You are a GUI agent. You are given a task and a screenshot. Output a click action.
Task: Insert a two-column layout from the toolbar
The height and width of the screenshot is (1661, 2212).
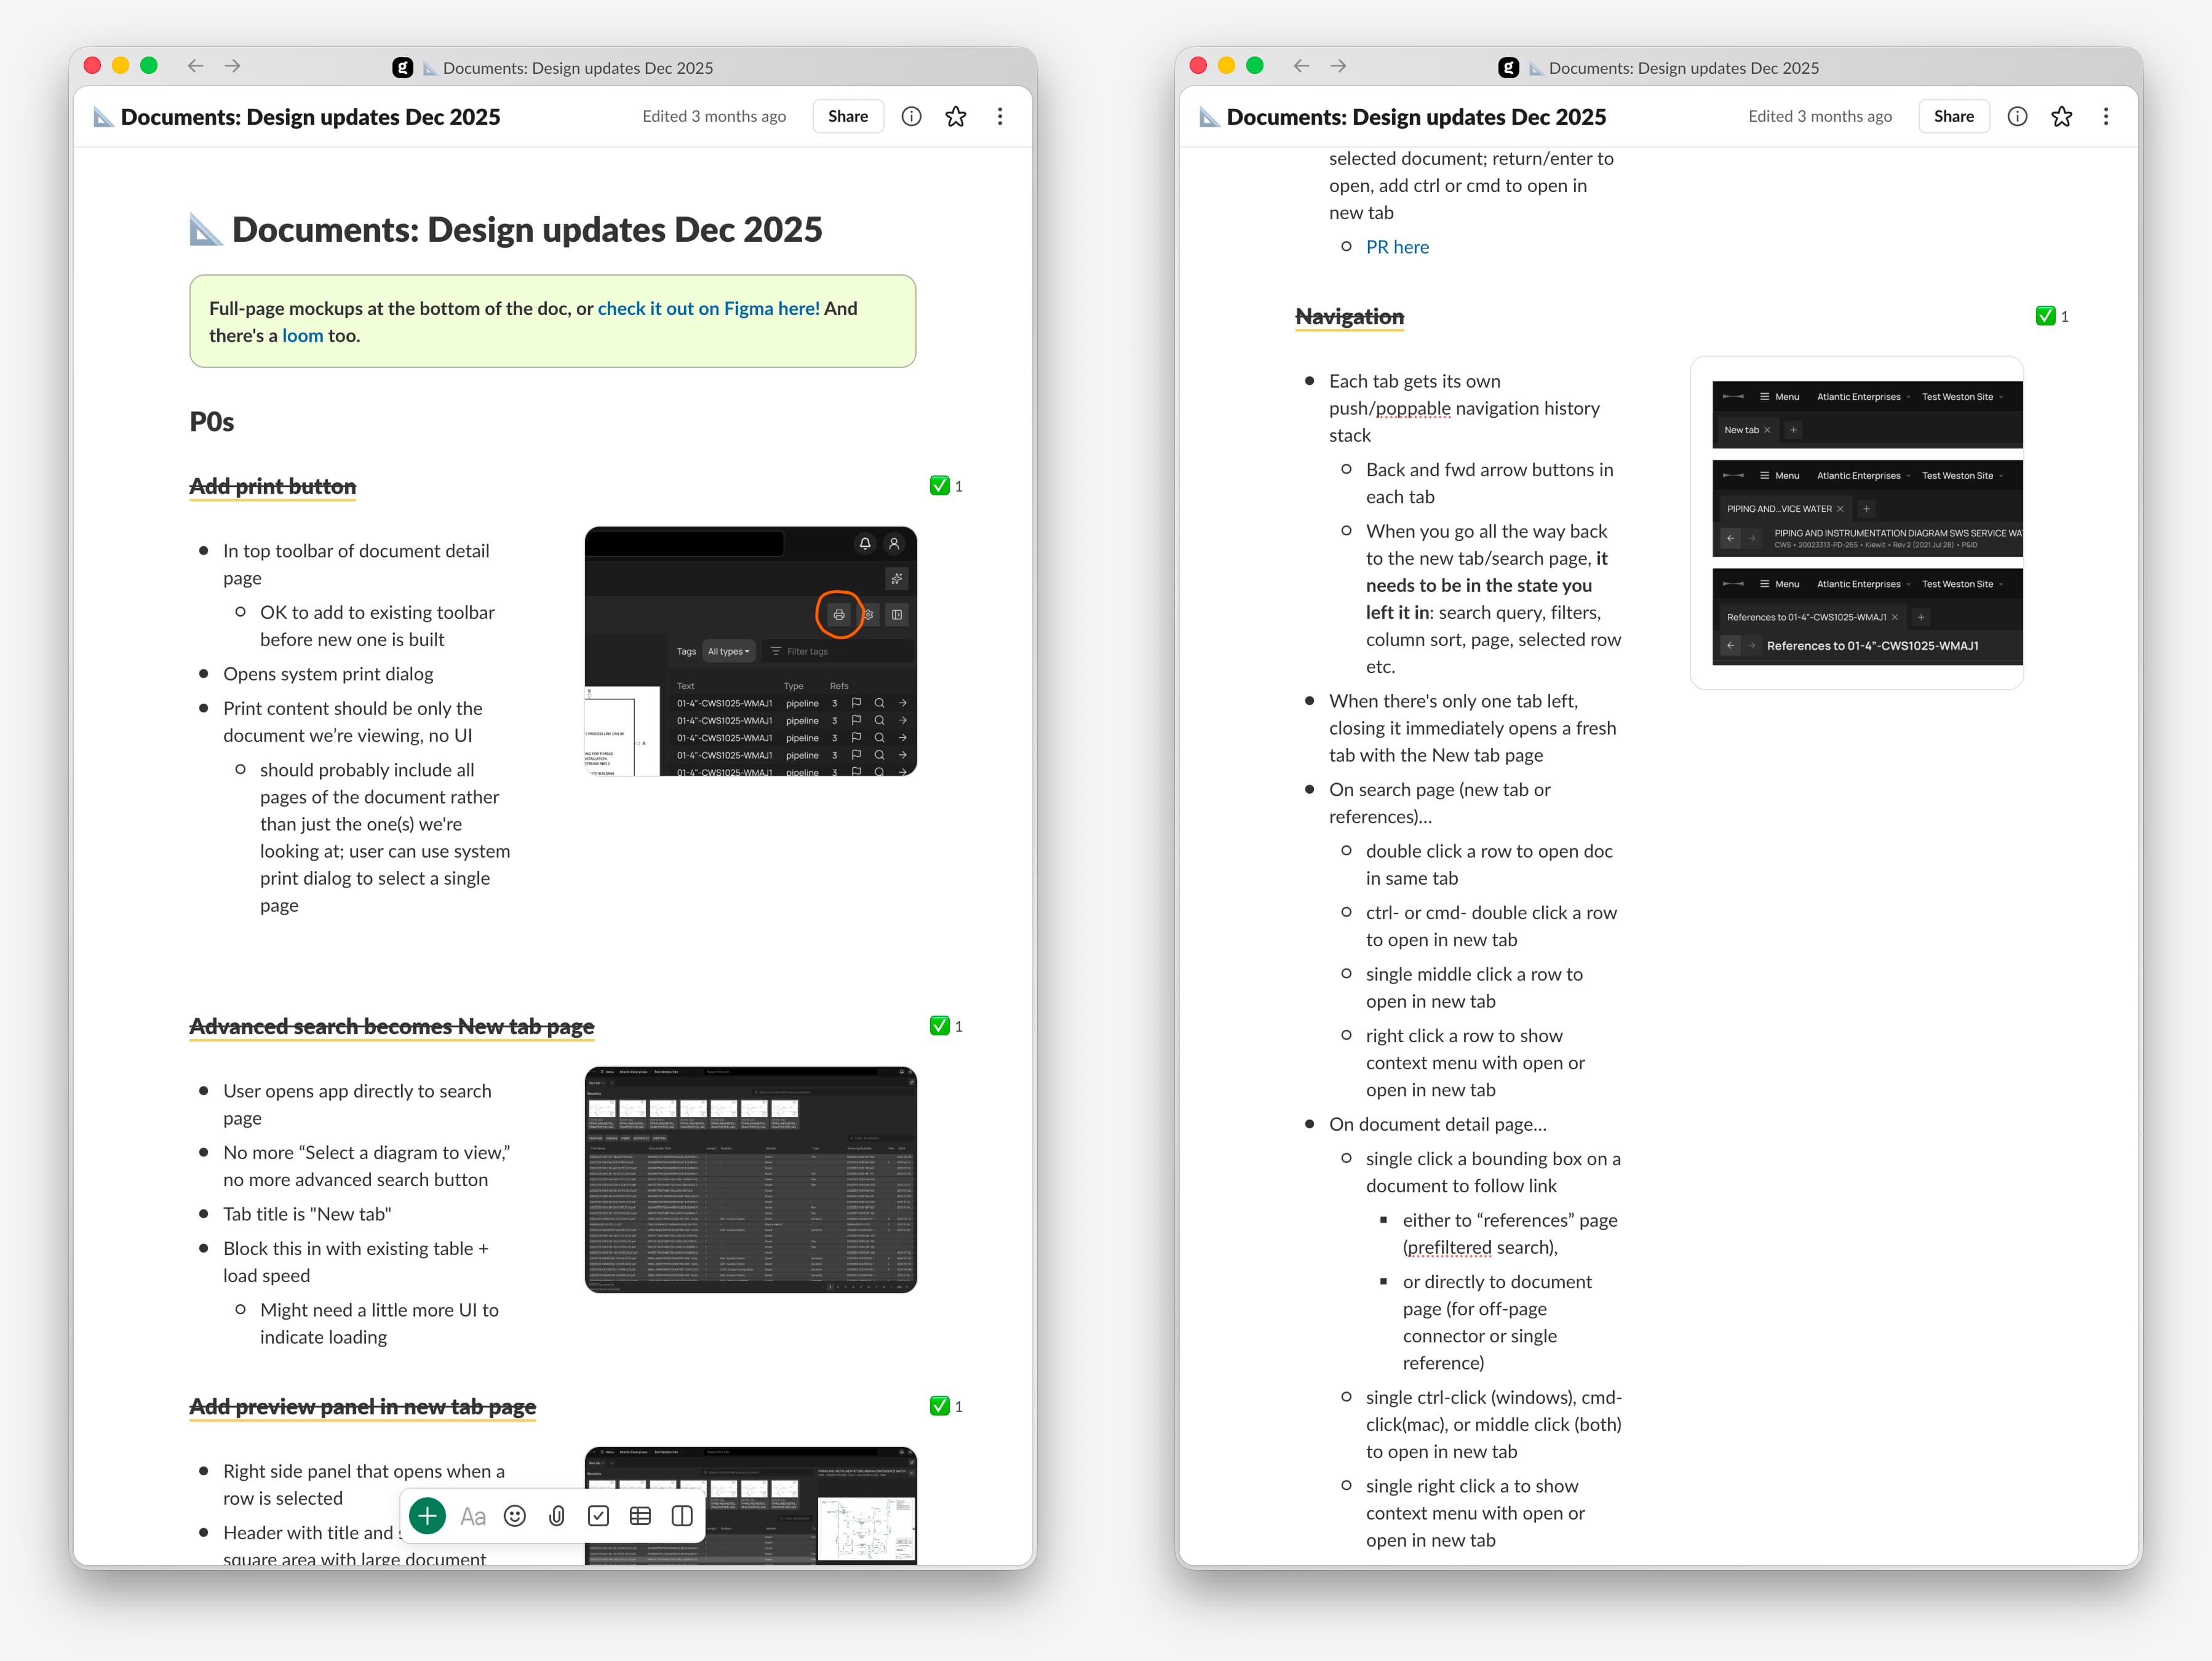tap(682, 1515)
